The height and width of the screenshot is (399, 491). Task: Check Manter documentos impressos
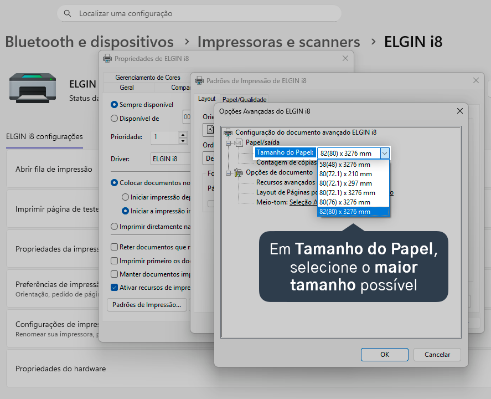(x=114, y=274)
